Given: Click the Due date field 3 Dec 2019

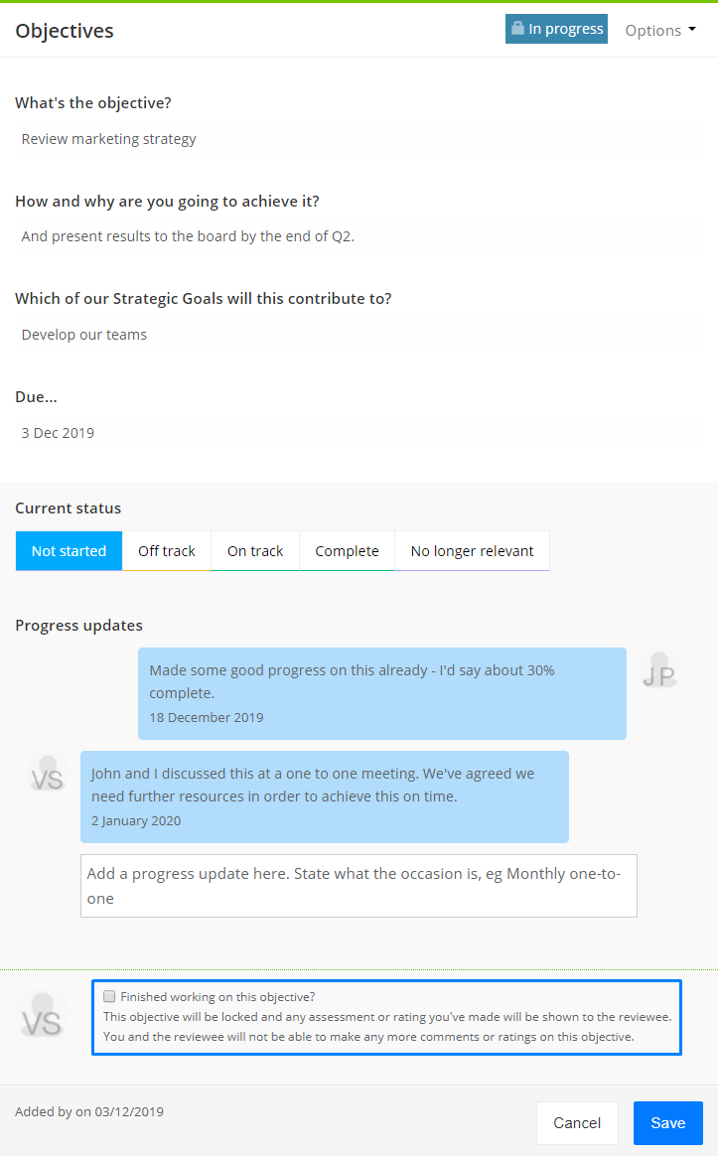Looking at the screenshot, I should tap(359, 433).
